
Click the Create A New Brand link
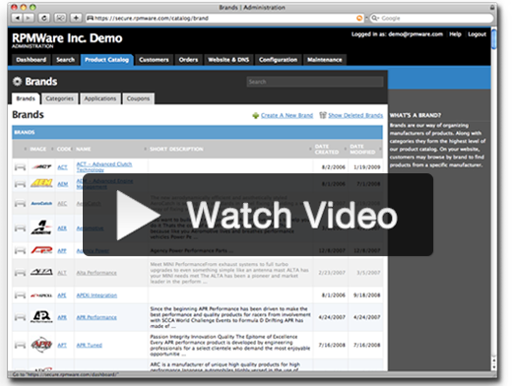point(287,115)
